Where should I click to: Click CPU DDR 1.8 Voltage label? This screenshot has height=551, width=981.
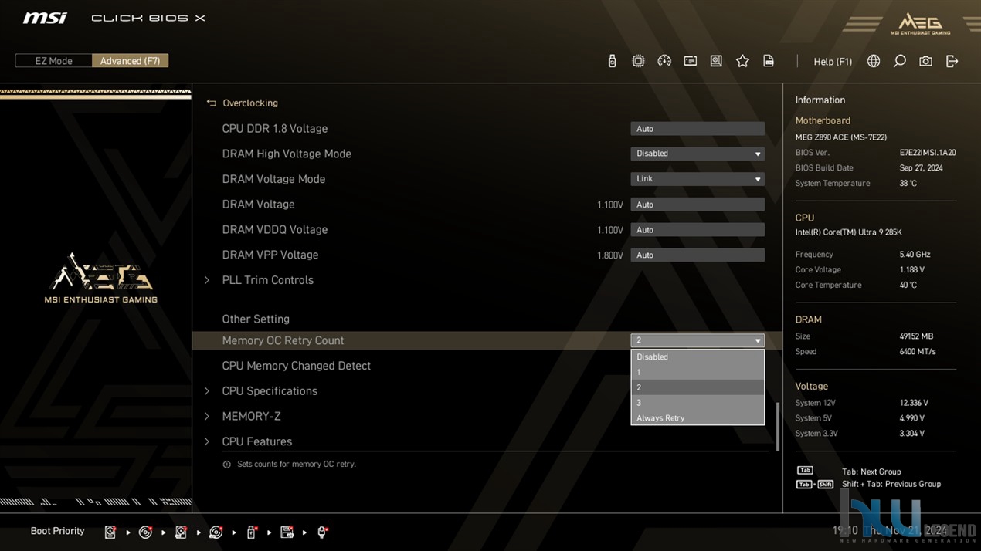click(275, 129)
